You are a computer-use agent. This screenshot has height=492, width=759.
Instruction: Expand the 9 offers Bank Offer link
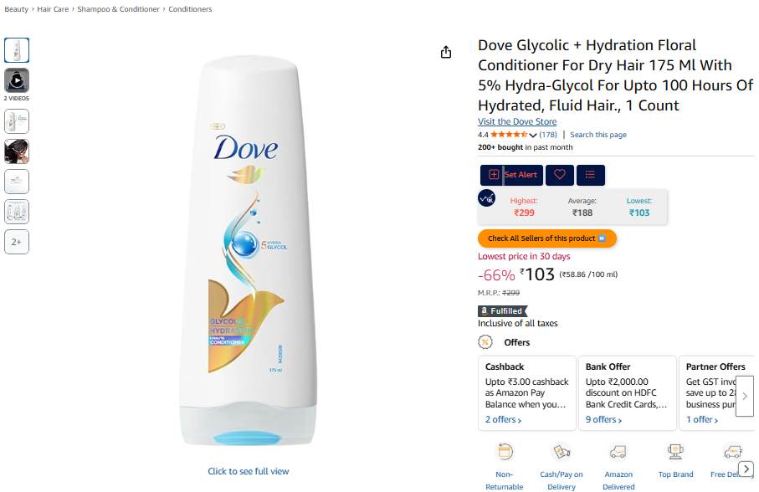[x=603, y=420]
